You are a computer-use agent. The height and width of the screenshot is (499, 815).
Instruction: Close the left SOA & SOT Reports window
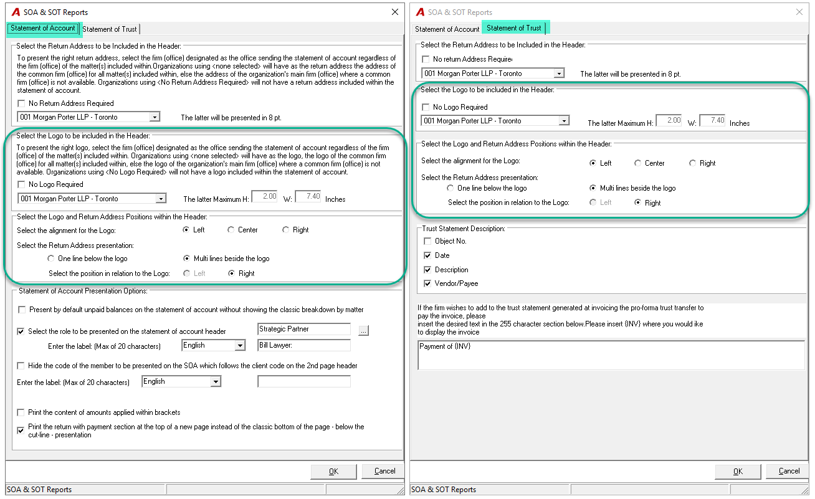(x=394, y=12)
